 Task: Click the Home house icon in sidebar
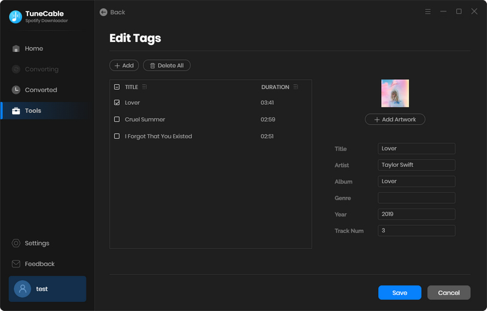point(16,49)
